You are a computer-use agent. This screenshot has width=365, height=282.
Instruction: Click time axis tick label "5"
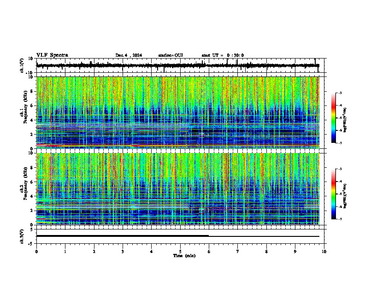tap(180, 252)
